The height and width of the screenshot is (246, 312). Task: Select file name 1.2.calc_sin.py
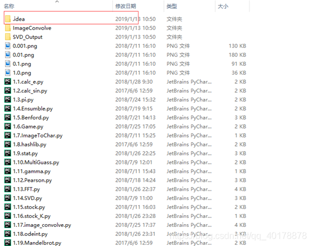[30, 90]
